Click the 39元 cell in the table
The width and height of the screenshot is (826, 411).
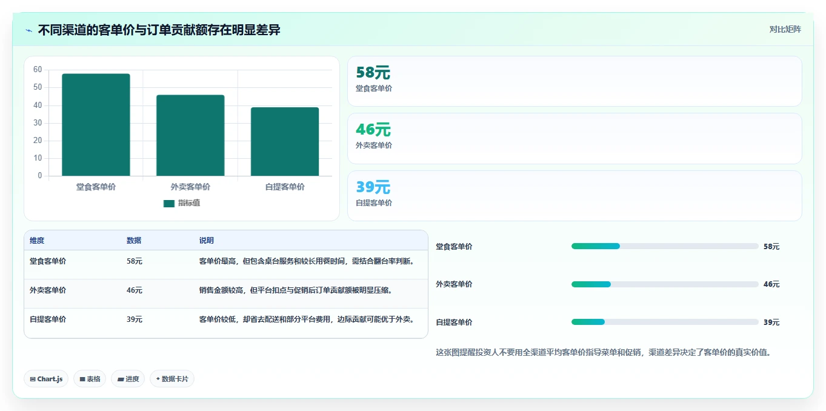click(135, 319)
